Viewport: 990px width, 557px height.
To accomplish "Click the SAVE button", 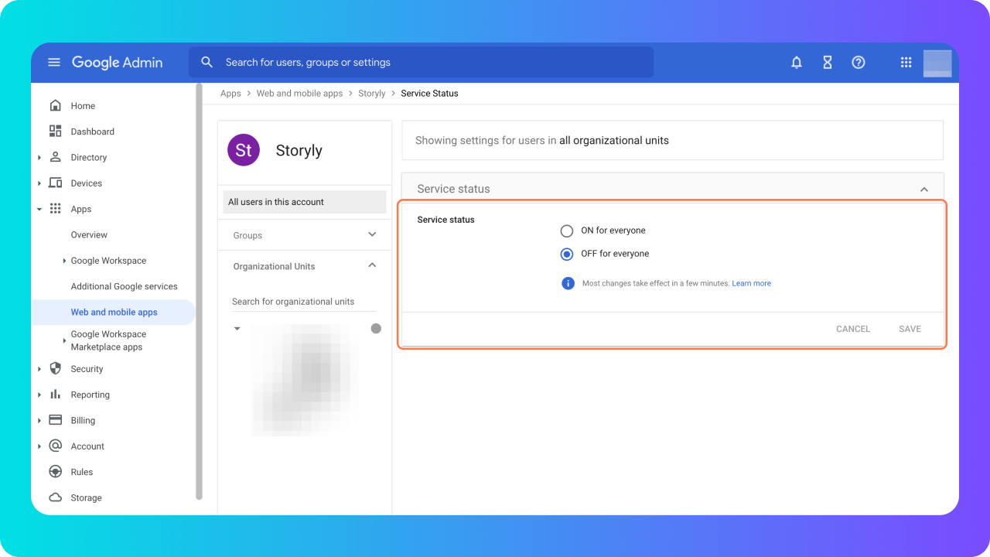I will (910, 329).
